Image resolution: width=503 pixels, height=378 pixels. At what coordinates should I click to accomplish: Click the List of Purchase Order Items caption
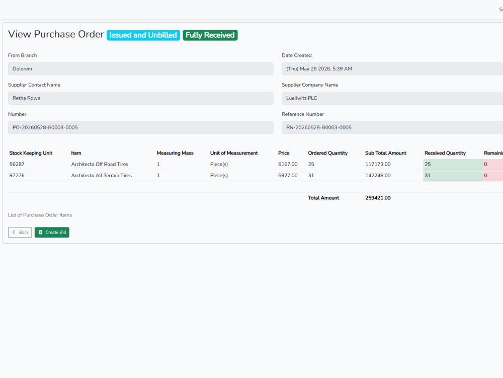pos(40,215)
